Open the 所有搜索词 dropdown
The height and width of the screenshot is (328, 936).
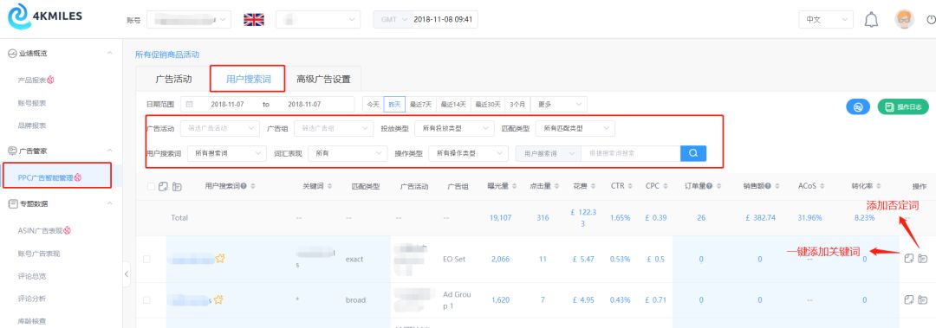pos(227,153)
